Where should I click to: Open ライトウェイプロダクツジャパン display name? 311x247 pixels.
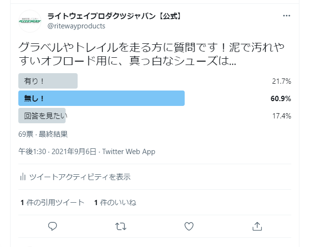click(114, 16)
